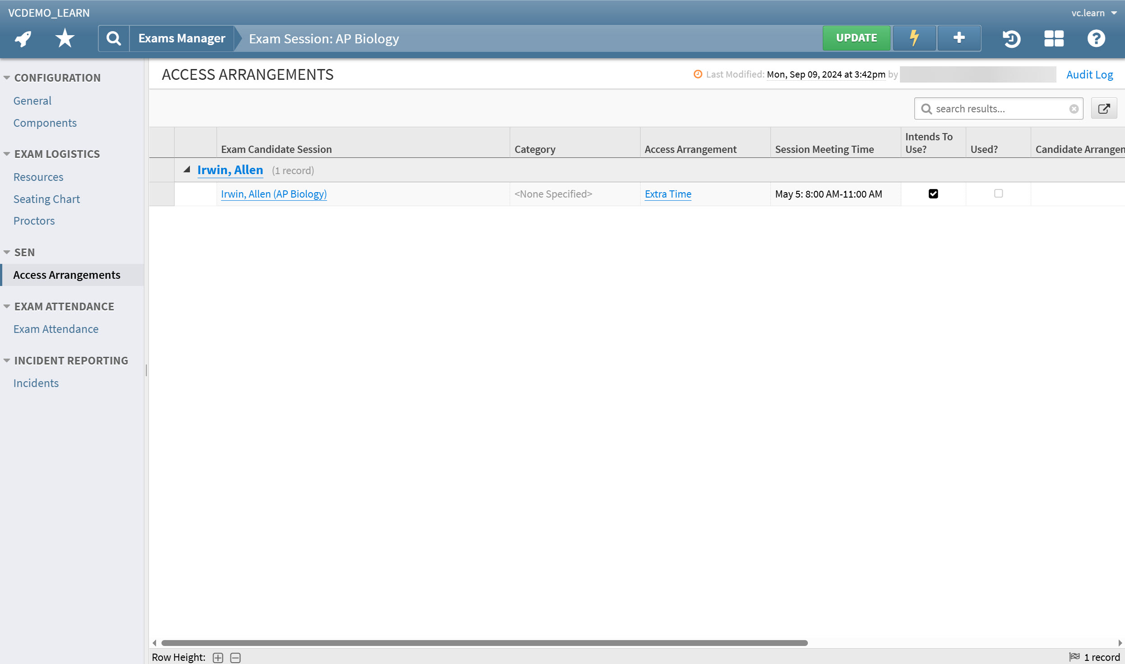Image resolution: width=1125 pixels, height=664 pixels.
Task: Open the Extra Time arrangement link
Action: [668, 194]
